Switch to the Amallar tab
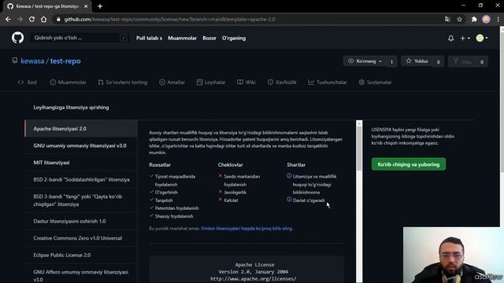Viewport: 504px width, 283px height. point(172,82)
